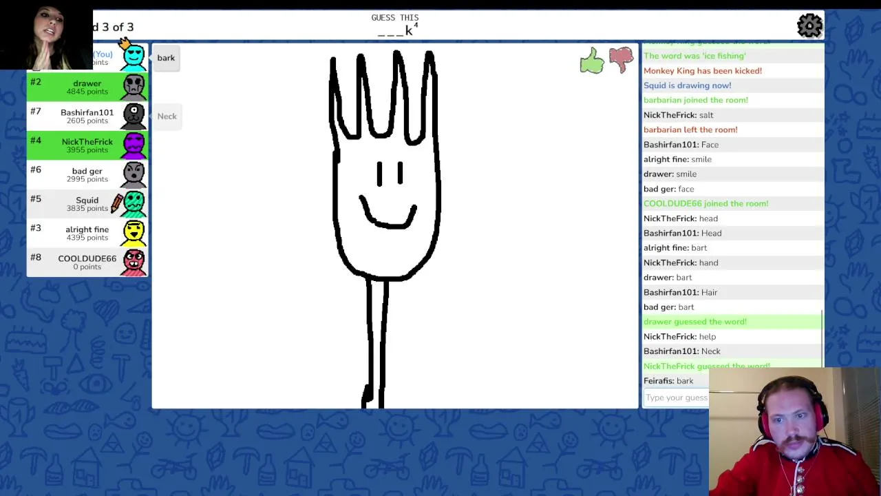Click the 'GUESS THIS' label
Image resolution: width=881 pixels, height=496 pixels.
pyautogui.click(x=395, y=18)
